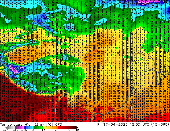This screenshot has width=170, height=131.
Task: Click the 'GFS' model label
Action: pos(58,125)
